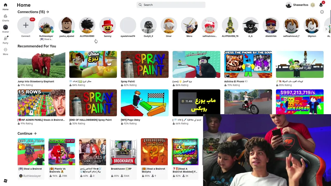This screenshot has height=186, width=331.
Task: Open [W11] Pogo Obby game
Action: click(145, 103)
